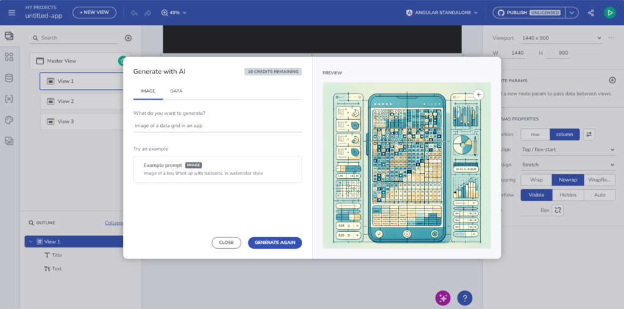Screen dimensions: 624x309
Task: Select View 1 in the views list
Action: 82,81
